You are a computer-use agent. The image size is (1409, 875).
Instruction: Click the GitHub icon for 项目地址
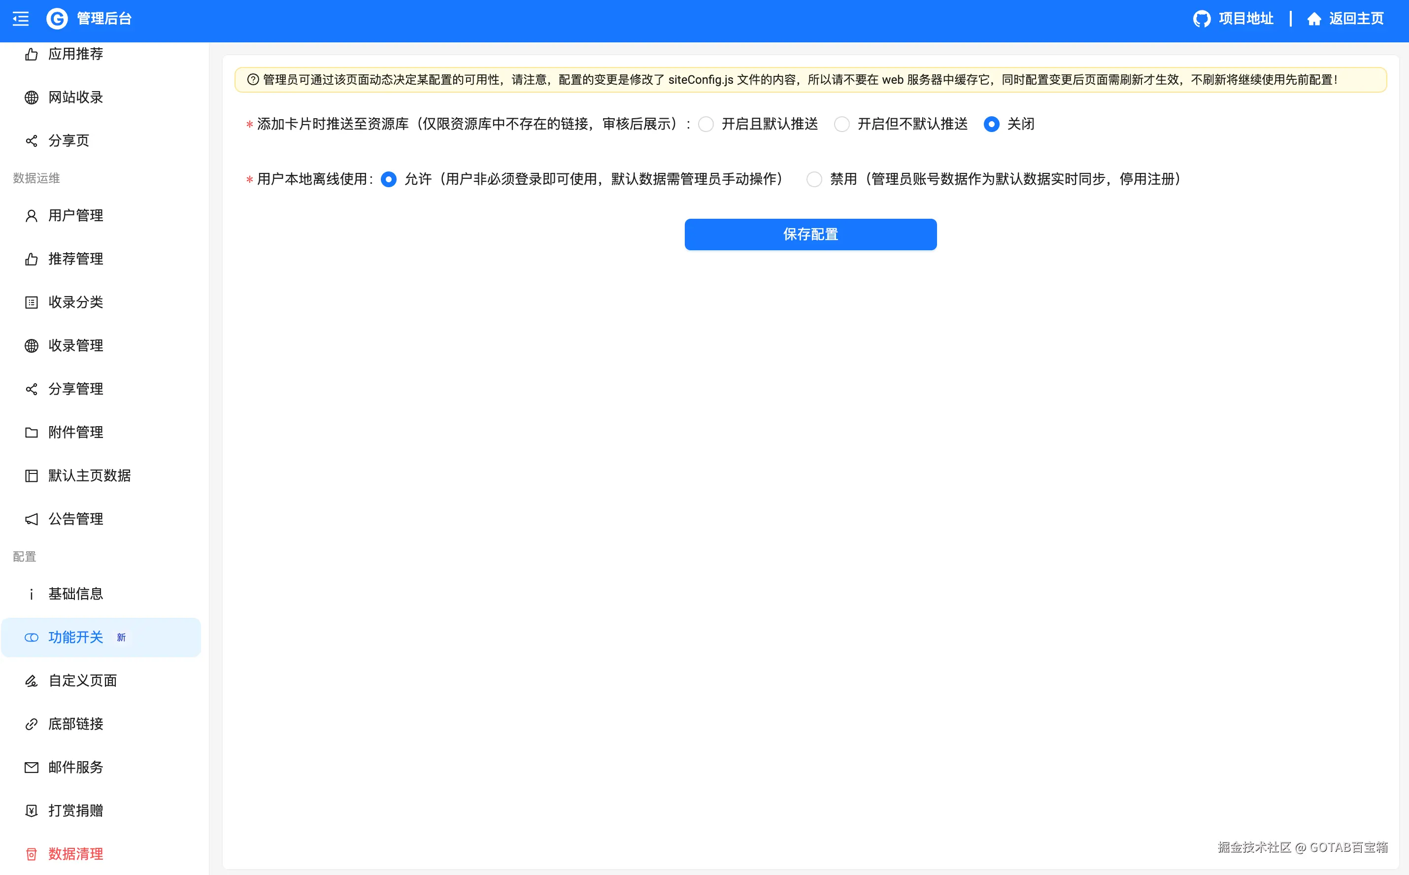tap(1201, 19)
